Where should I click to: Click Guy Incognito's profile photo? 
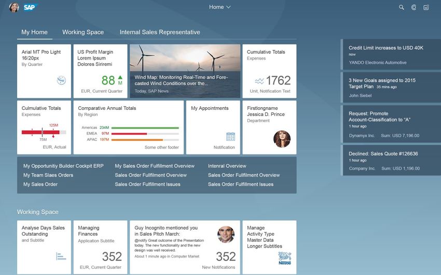226,234
